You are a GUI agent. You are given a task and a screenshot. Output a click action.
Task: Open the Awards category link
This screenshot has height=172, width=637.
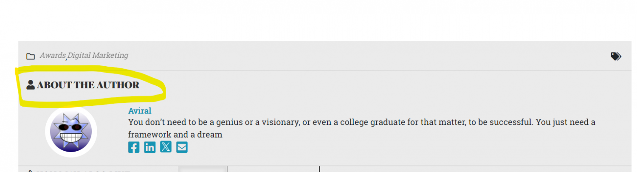(x=53, y=55)
